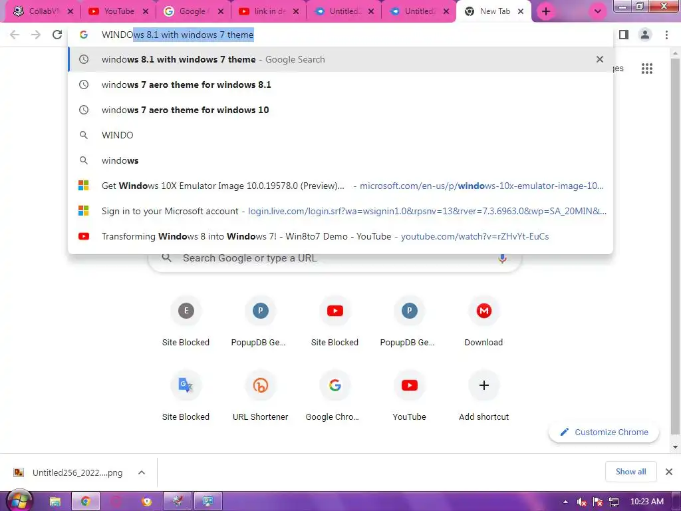Choose the 'windows' search suggestion
681x511 pixels.
(340, 160)
